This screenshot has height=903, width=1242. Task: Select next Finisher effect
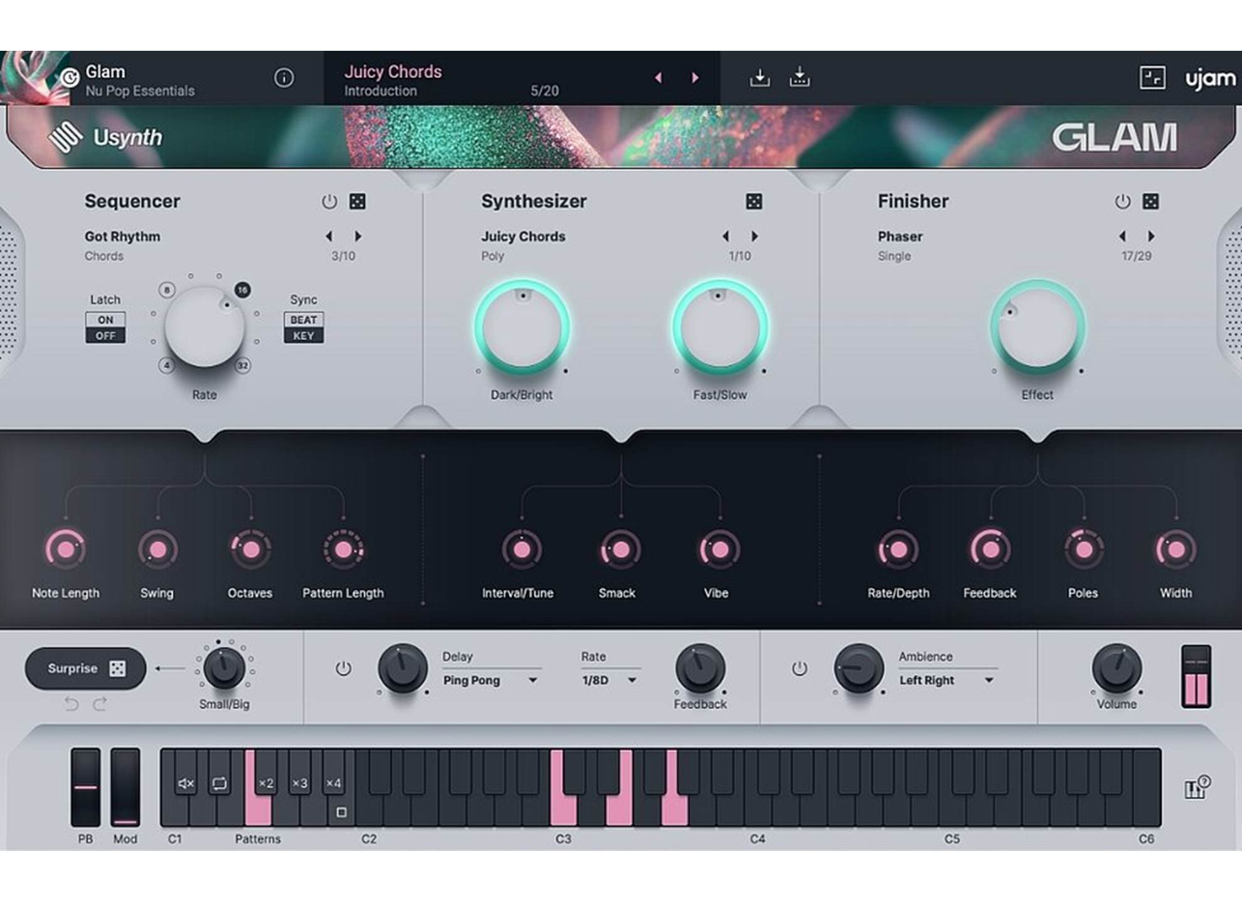click(x=1151, y=236)
